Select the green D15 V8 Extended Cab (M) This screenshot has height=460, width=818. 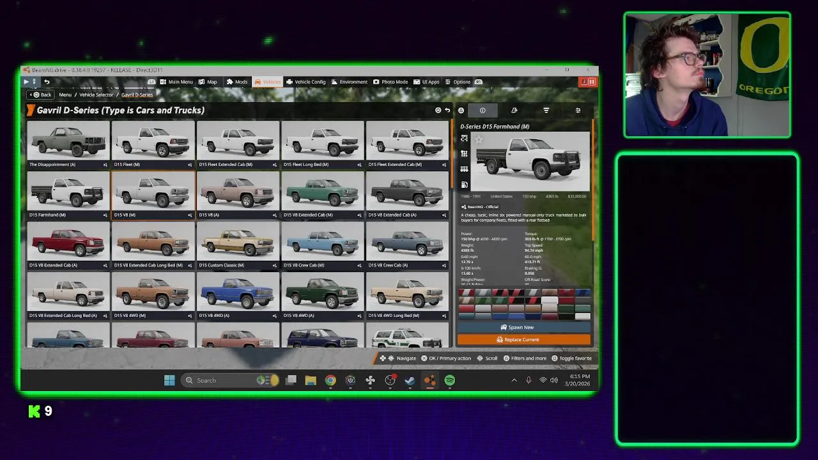[323, 195]
